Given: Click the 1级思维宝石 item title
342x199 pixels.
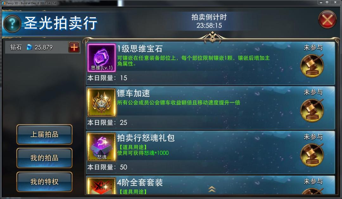Looking at the screenshot, I should coord(140,49).
